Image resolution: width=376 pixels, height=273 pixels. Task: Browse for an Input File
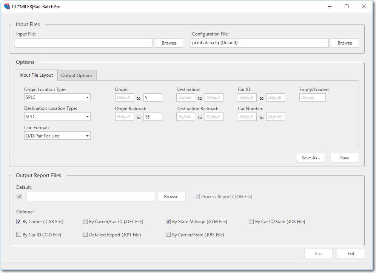[169, 43]
